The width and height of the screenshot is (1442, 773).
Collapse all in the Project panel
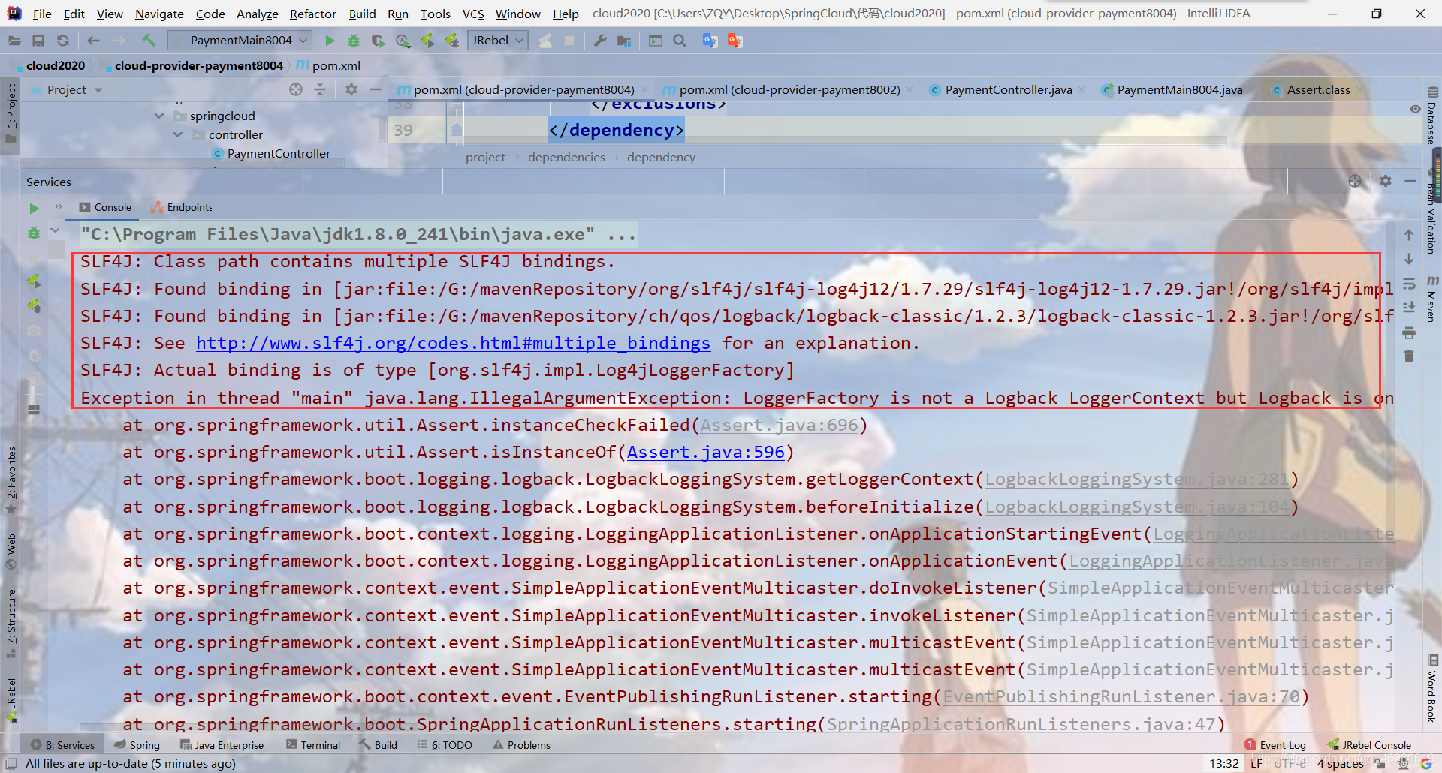[x=320, y=89]
